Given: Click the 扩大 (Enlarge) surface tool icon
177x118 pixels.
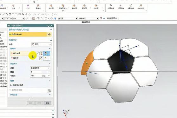Looking at the screenshot, I should (x=28, y=6).
